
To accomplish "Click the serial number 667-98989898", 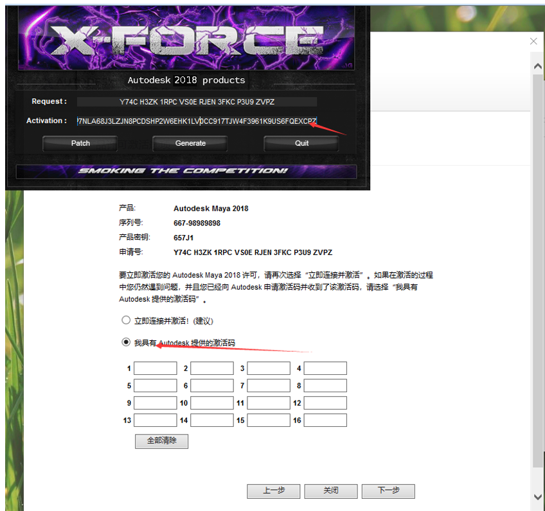I will click(197, 223).
